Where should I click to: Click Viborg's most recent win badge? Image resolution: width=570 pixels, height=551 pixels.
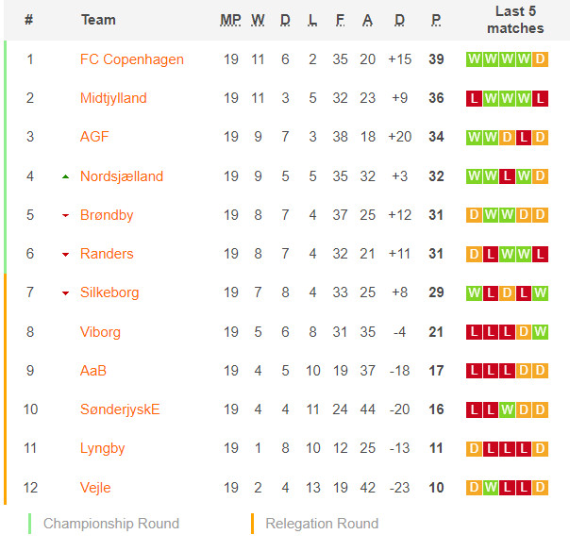pyautogui.click(x=540, y=331)
